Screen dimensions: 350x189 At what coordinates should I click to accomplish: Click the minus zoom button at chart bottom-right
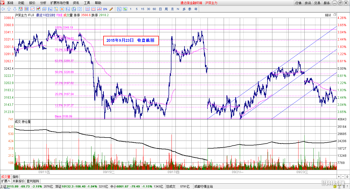[343, 177]
